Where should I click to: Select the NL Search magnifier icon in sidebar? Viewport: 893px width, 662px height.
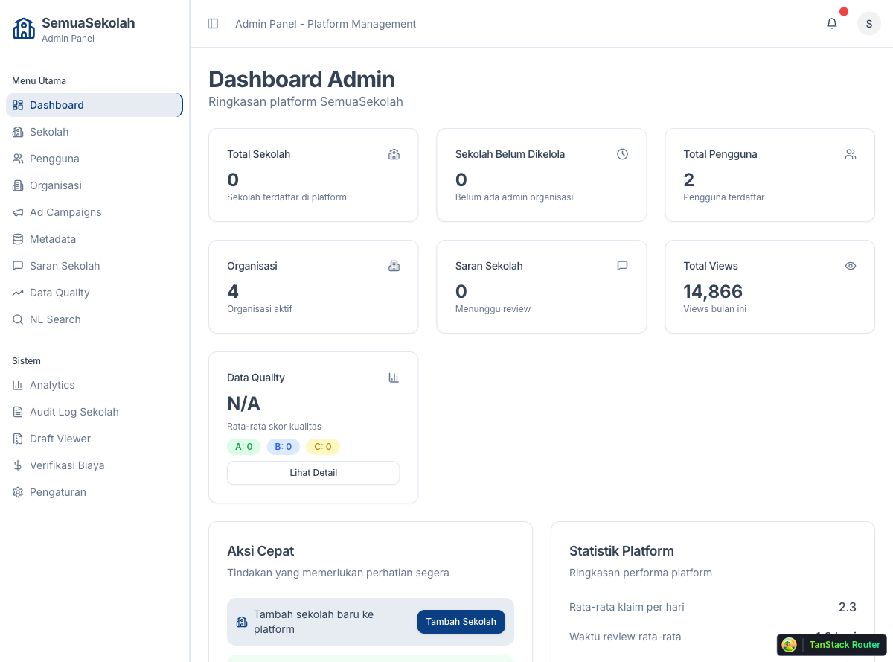pyautogui.click(x=18, y=319)
